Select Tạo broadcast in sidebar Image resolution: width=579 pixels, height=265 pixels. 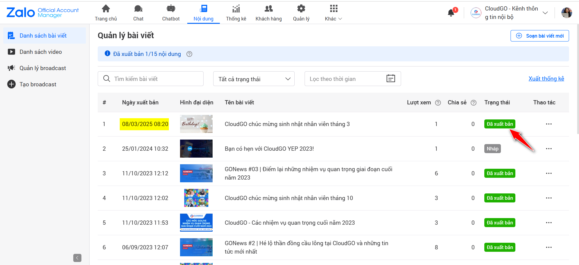[x=45, y=84]
